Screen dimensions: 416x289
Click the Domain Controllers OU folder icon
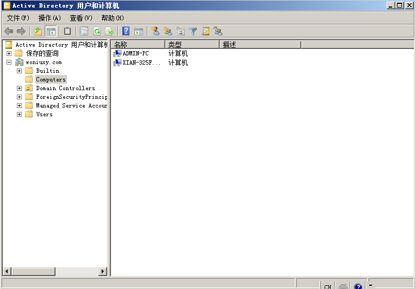(x=29, y=88)
